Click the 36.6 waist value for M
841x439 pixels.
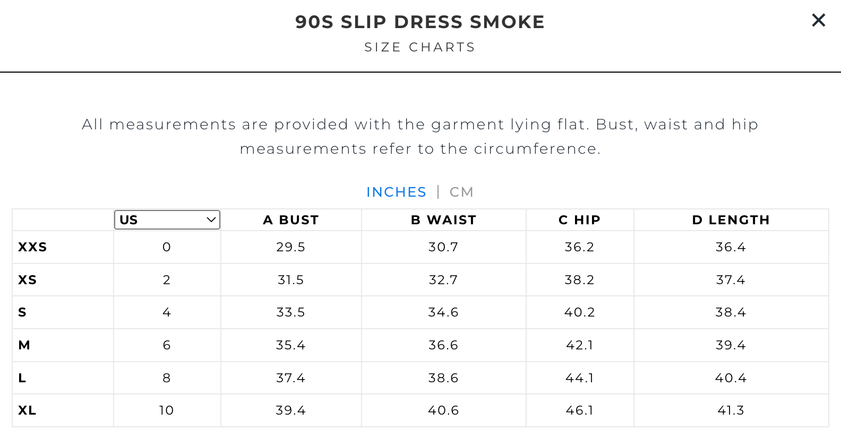[x=443, y=345]
